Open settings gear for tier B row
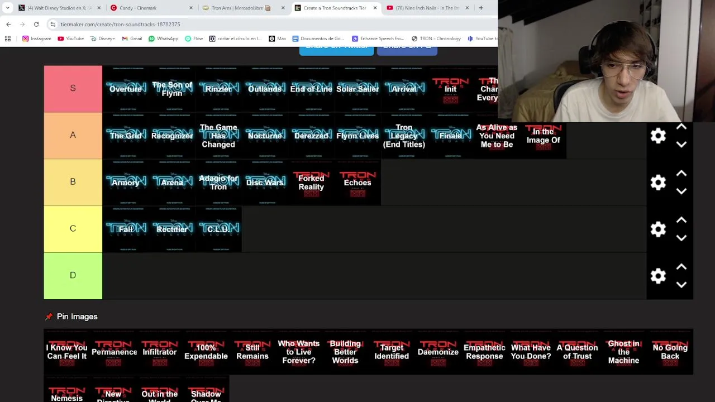 coord(658,183)
